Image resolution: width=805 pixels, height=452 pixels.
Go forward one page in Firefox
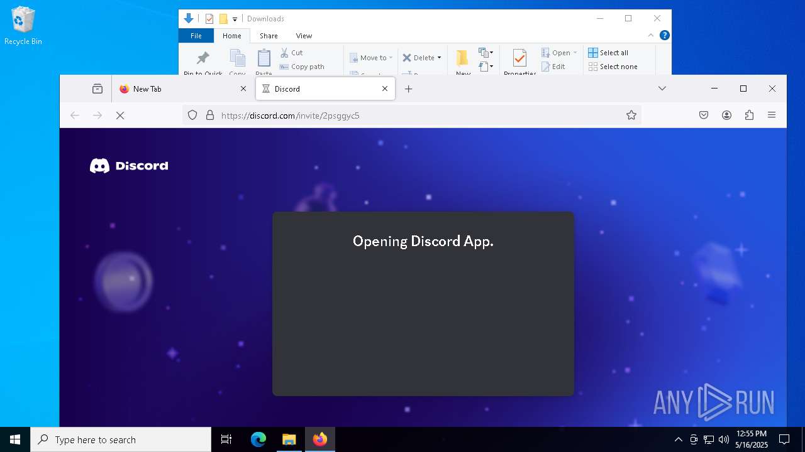click(x=97, y=115)
